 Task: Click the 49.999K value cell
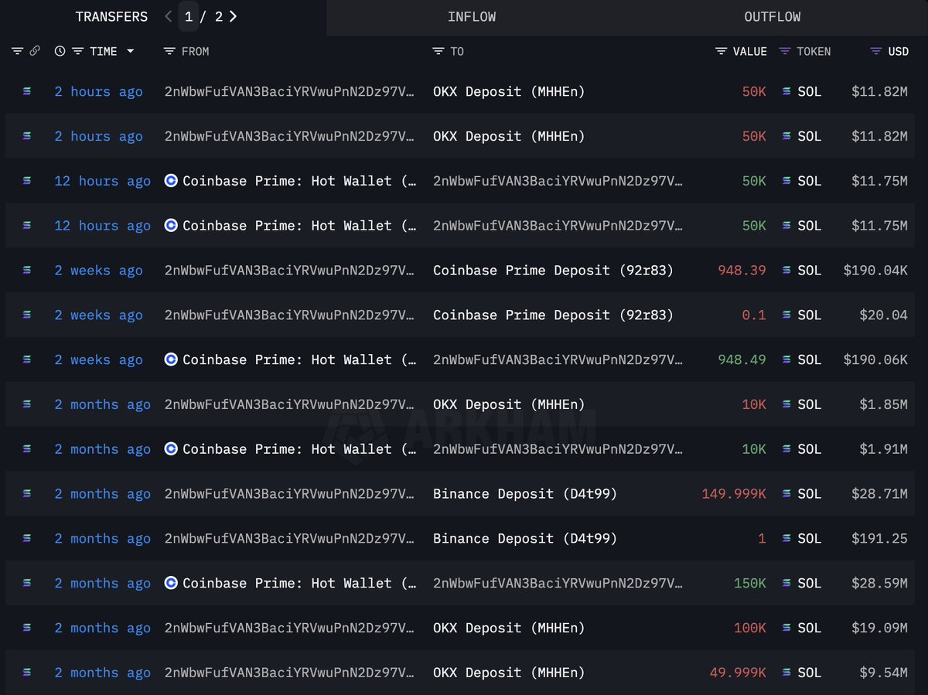coord(738,673)
